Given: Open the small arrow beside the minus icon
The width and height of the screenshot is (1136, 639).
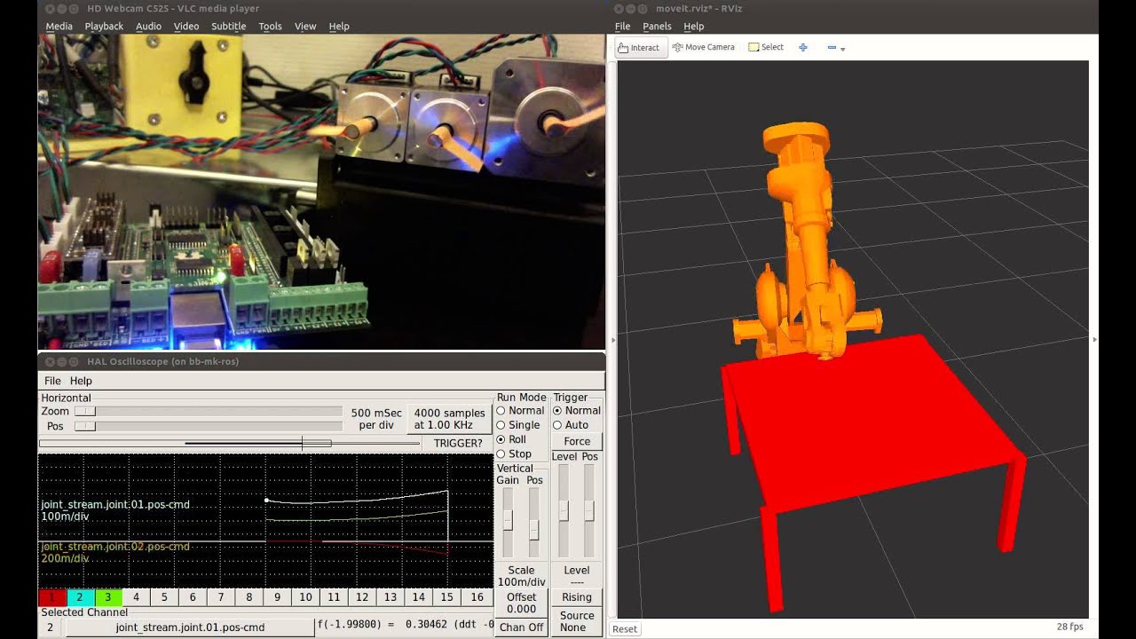Looking at the screenshot, I should coord(842,49).
